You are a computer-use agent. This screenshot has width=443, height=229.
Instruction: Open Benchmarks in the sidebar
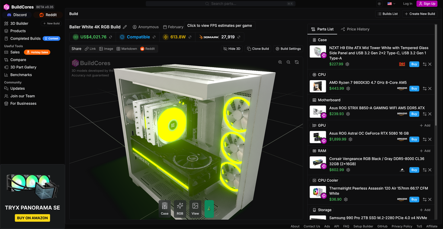[21, 75]
